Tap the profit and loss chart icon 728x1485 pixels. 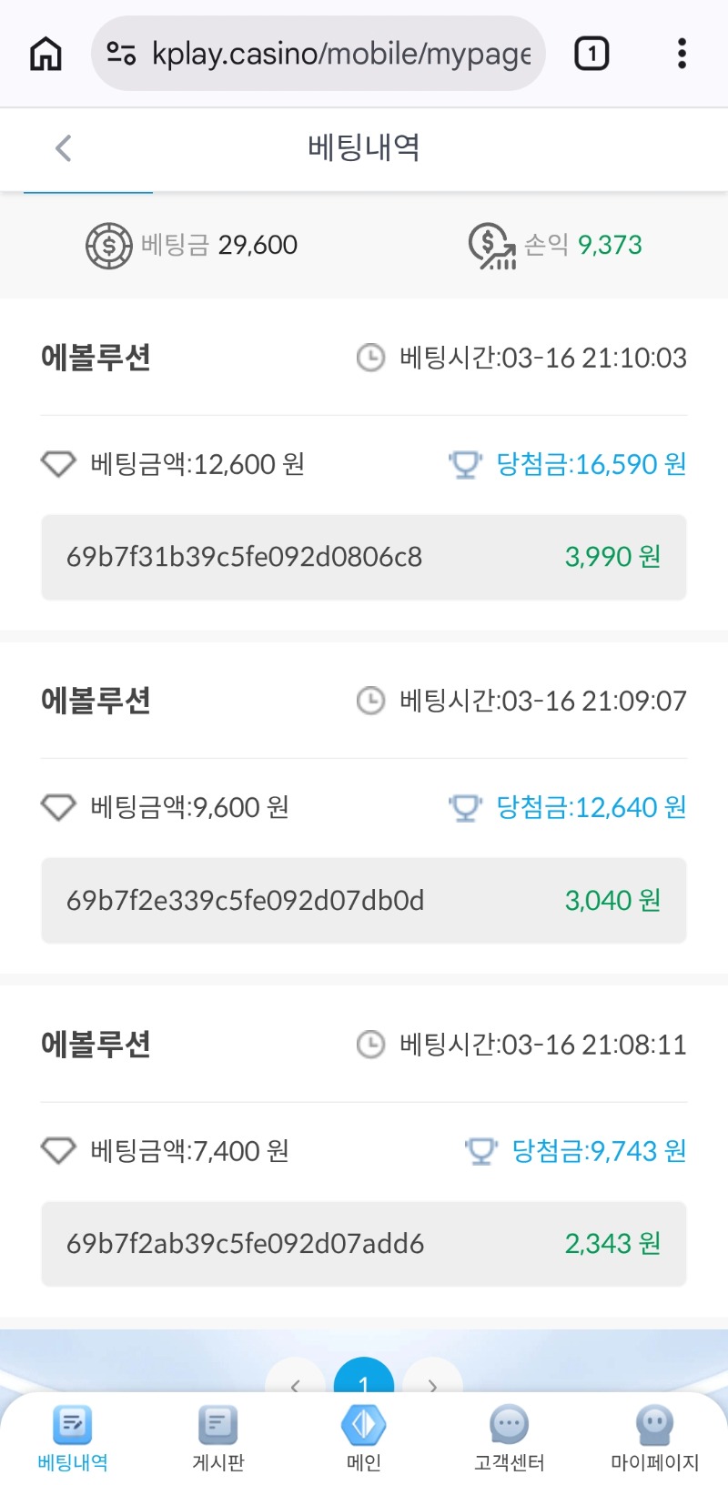[x=491, y=246]
